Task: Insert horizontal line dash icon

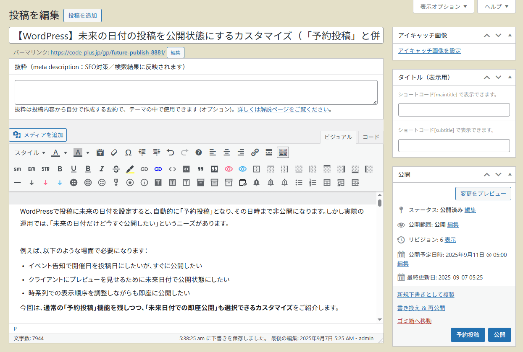Action: tap(17, 183)
